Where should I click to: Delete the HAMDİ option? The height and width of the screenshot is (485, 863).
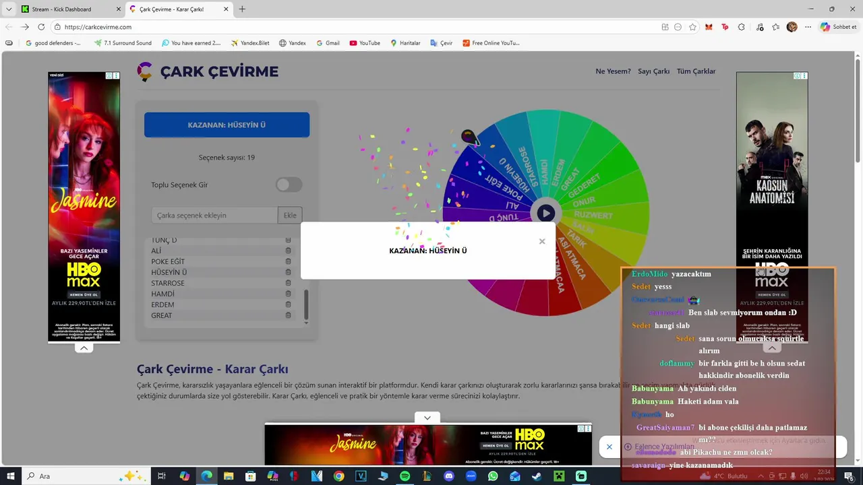click(288, 294)
